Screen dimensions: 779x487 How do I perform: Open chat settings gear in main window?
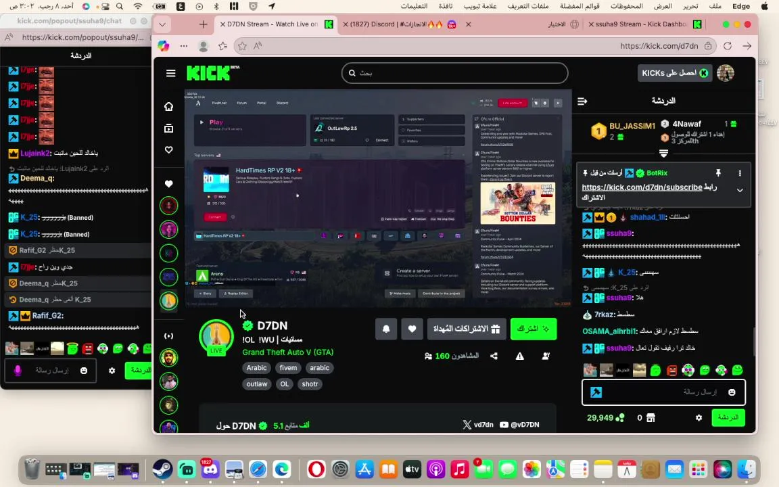(699, 417)
